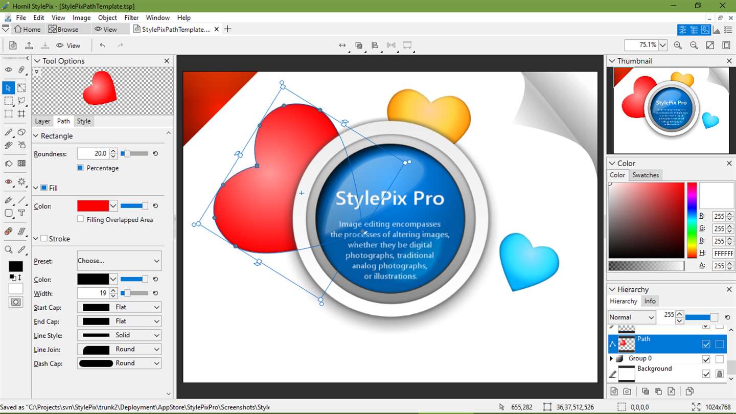
Task: Adjust the layer opacity slider
Action: pyautogui.click(x=701, y=317)
